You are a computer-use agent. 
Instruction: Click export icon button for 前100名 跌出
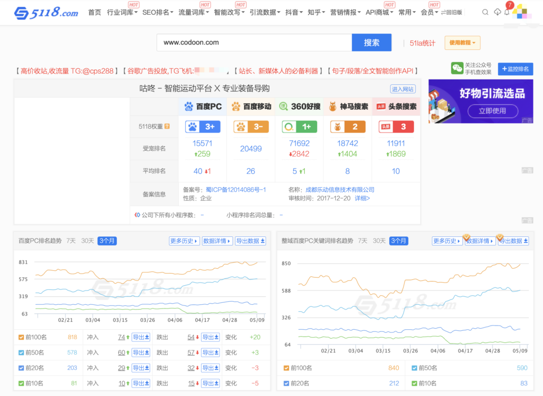(x=210, y=337)
